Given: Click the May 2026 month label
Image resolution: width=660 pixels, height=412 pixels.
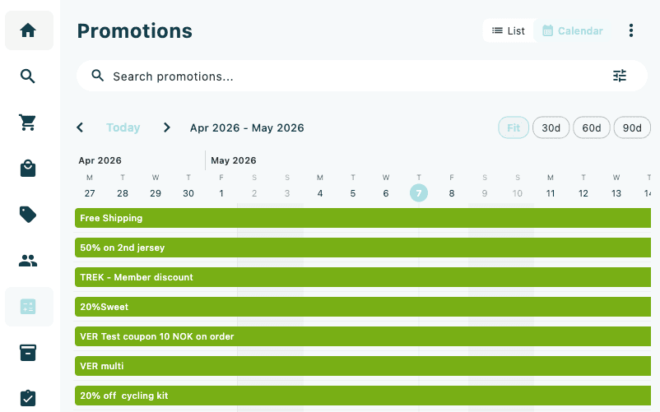Looking at the screenshot, I should [x=233, y=160].
